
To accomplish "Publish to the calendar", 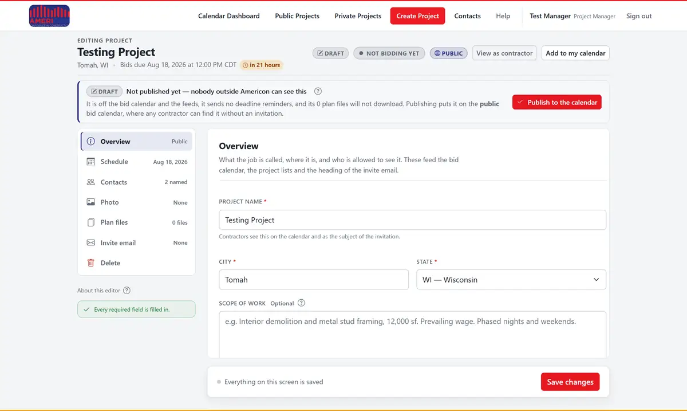I will pos(557,102).
